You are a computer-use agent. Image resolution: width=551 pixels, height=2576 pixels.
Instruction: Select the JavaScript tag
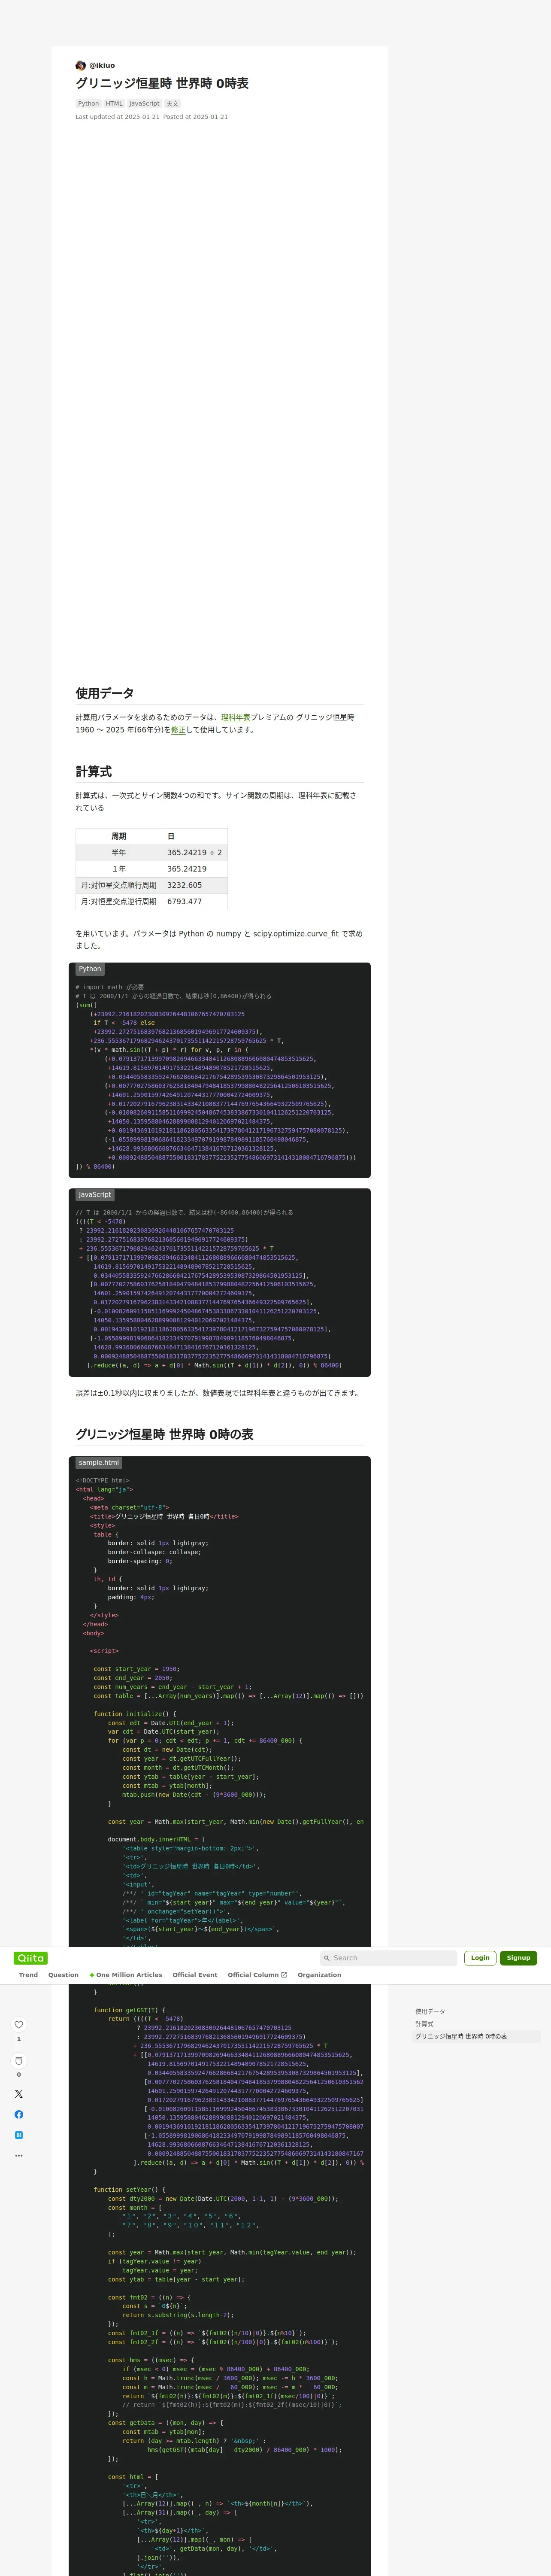coord(144,103)
